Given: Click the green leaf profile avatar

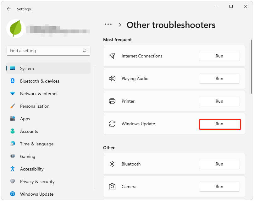Looking at the screenshot, I should [x=16, y=29].
